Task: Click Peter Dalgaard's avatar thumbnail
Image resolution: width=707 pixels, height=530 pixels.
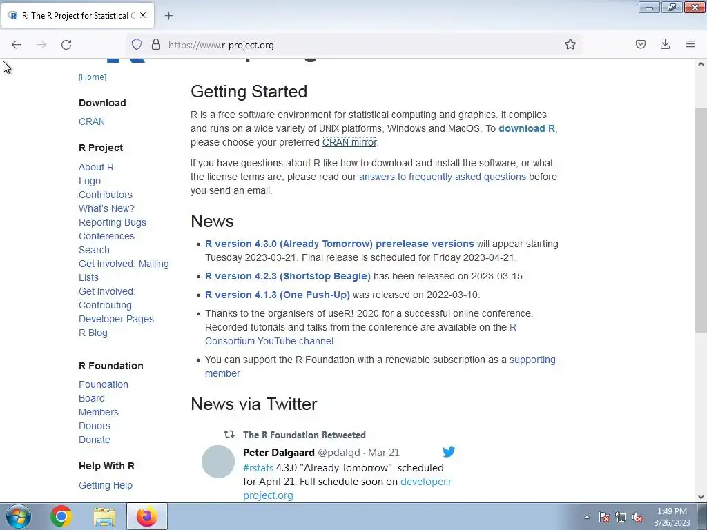Action: pyautogui.click(x=218, y=462)
